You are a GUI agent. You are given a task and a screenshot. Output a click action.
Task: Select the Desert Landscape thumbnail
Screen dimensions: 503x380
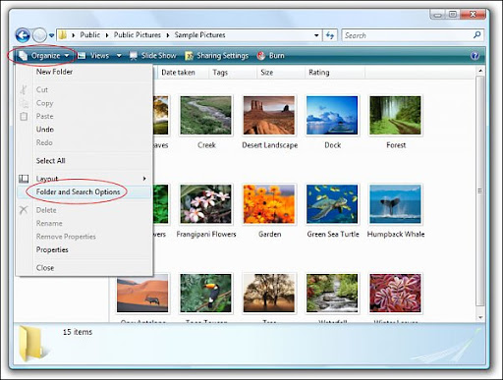point(269,115)
